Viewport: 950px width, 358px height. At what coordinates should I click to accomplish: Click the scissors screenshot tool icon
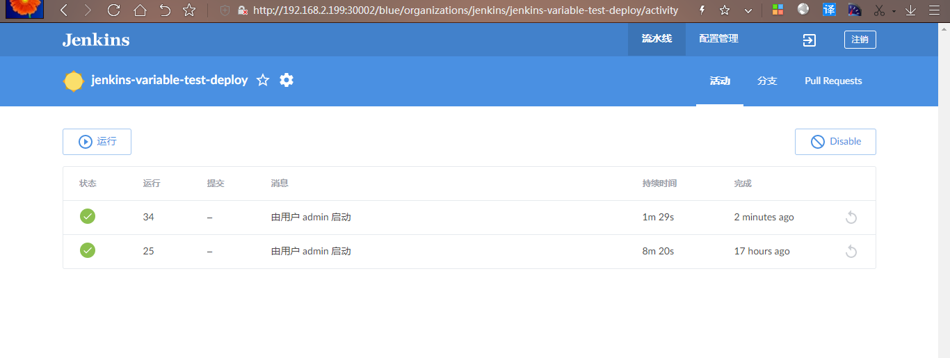pos(879,10)
